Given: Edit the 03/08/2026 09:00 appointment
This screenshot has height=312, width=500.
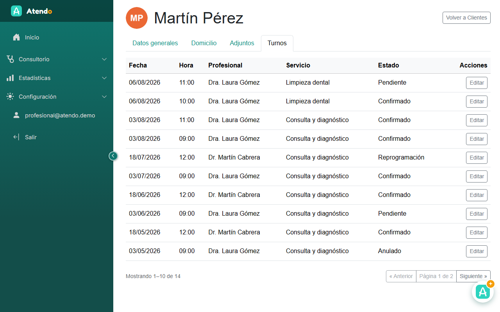Looking at the screenshot, I should click(477, 139).
